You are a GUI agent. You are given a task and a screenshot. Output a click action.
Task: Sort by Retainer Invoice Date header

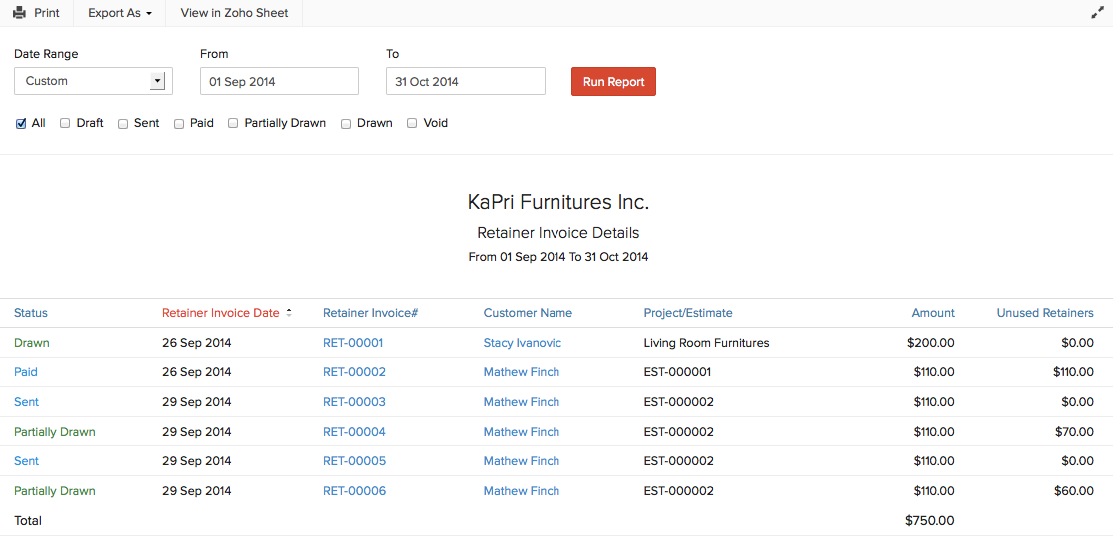click(x=221, y=313)
